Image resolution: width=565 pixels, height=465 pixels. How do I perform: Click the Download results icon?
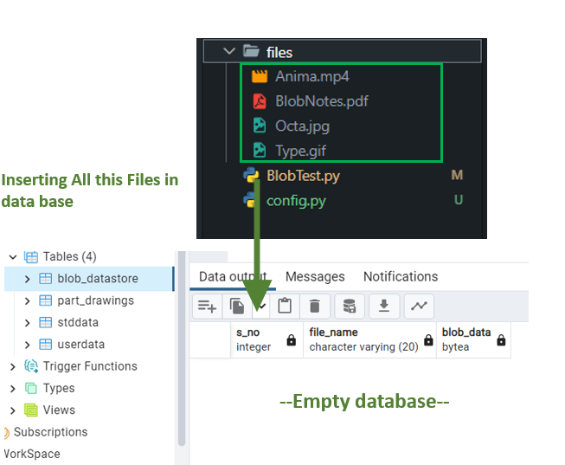pyautogui.click(x=384, y=307)
